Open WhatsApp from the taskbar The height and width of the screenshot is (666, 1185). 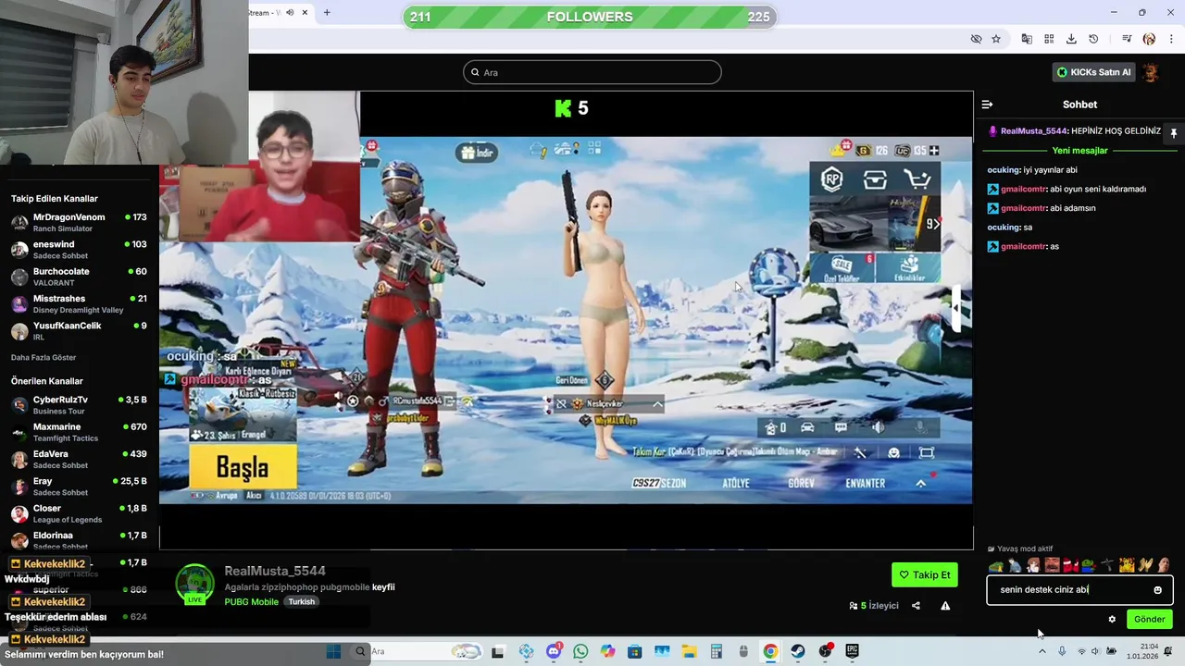580,651
